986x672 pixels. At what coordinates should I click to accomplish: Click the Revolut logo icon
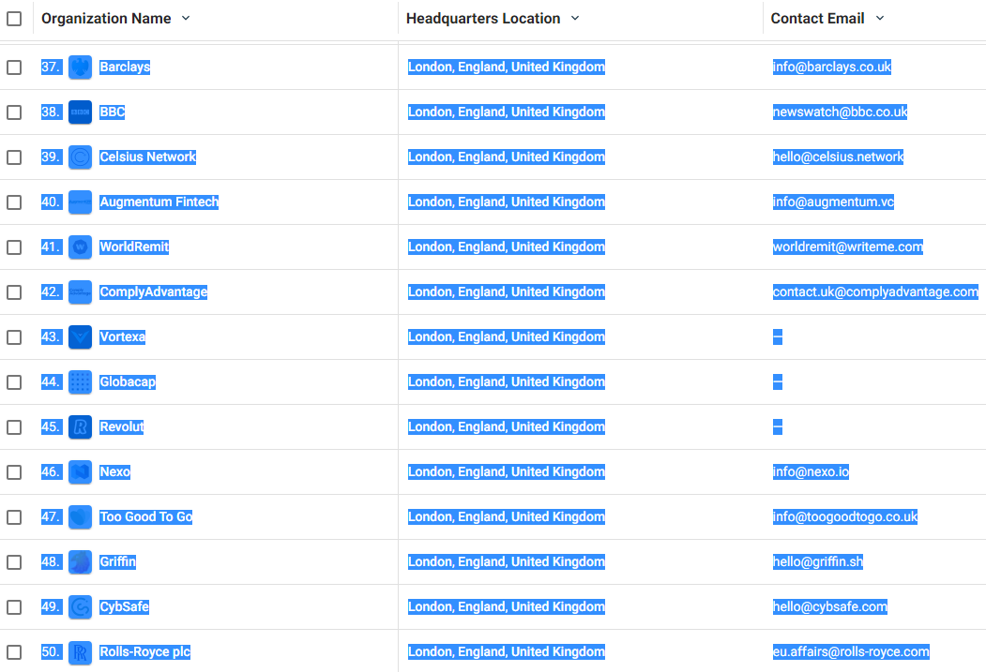click(80, 427)
